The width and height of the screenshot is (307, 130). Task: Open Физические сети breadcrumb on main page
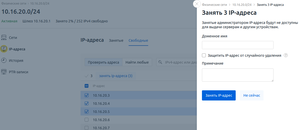14,4
